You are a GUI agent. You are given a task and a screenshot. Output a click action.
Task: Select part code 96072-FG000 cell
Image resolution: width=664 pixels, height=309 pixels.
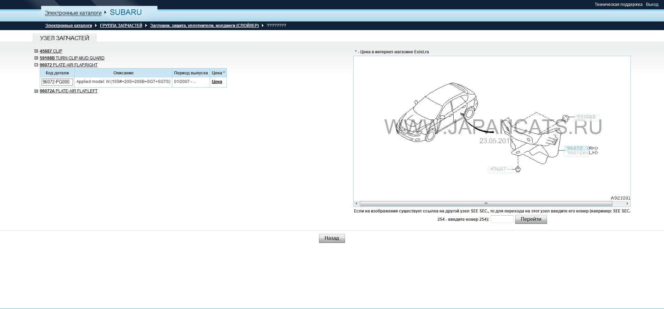tap(57, 82)
